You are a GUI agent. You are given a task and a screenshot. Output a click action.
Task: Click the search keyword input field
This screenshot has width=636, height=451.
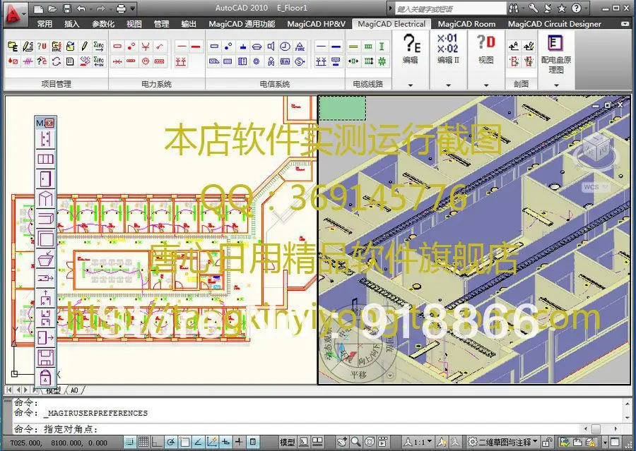450,9
